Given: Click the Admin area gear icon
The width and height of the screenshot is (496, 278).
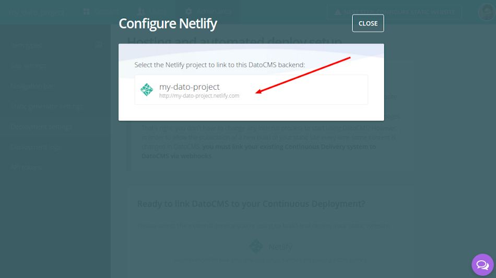Looking at the screenshot, I should pyautogui.click(x=188, y=11).
